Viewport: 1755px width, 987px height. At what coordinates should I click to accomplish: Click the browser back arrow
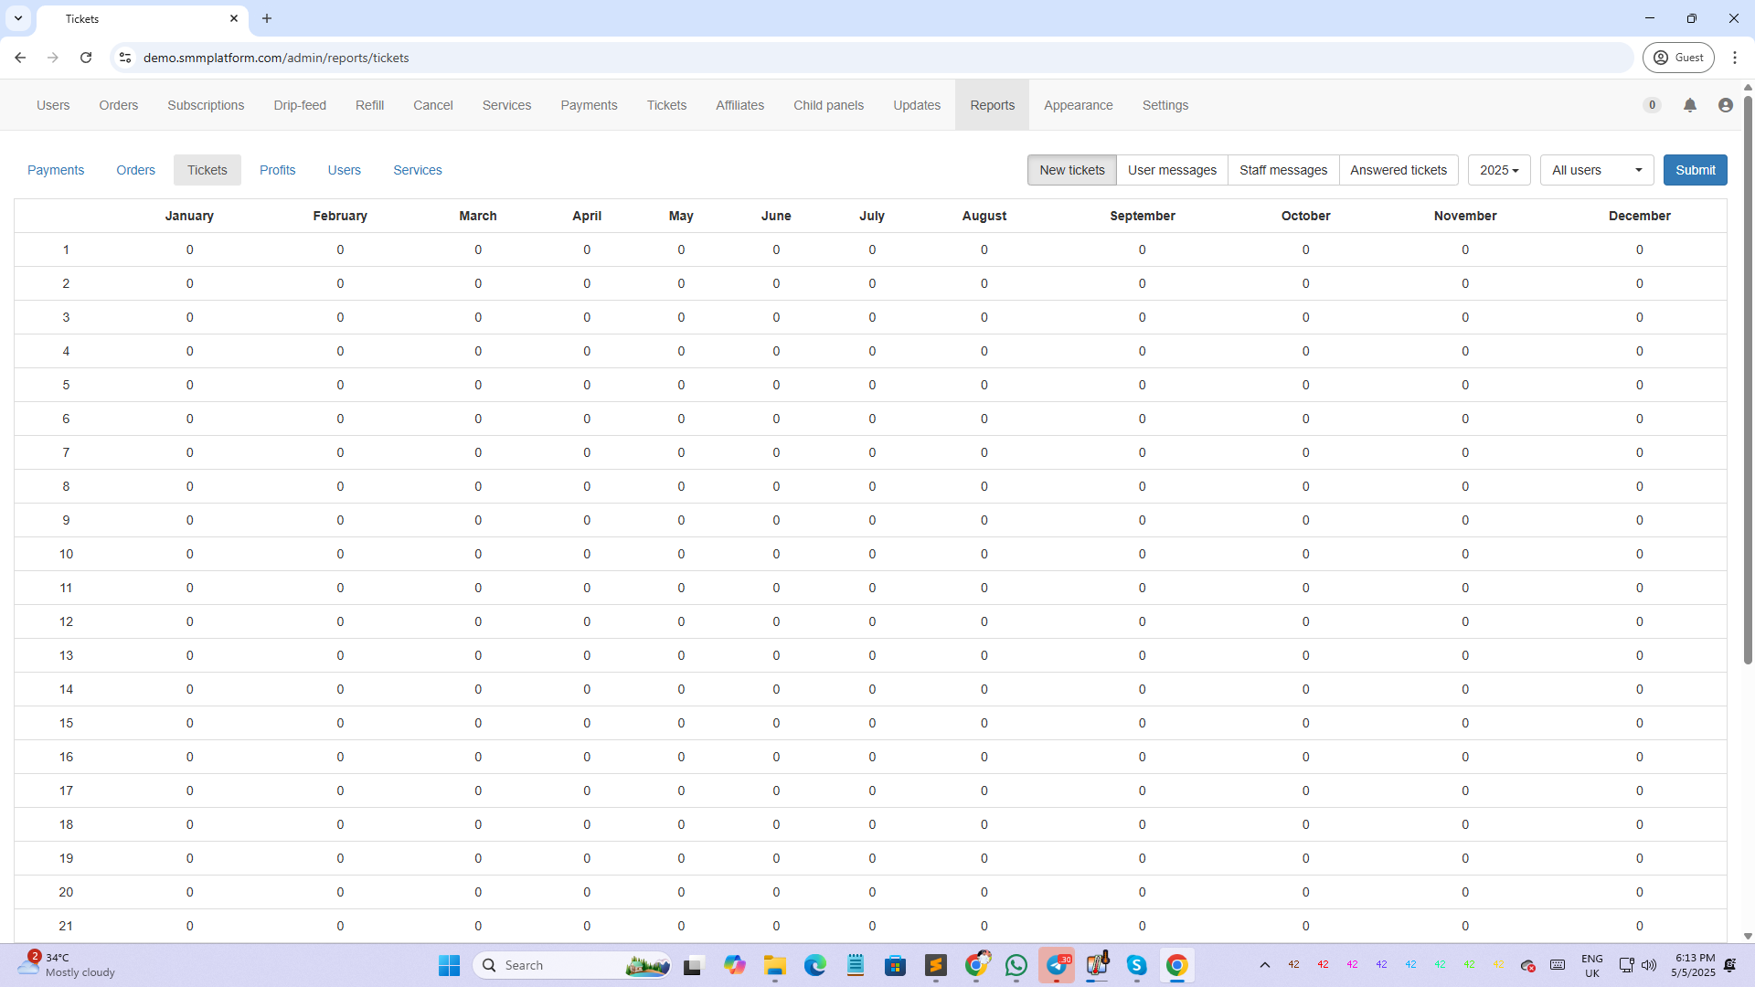coord(20,58)
